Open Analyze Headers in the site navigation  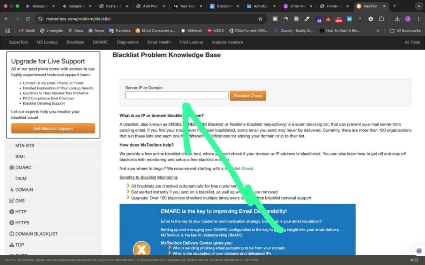click(x=227, y=42)
